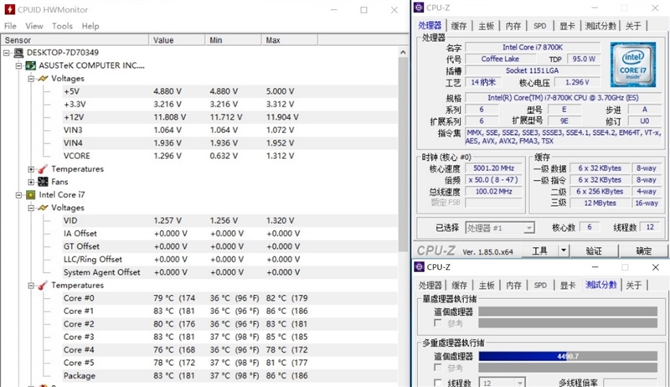Toggle single-thread 參考 checkbox
670x387 pixels.
(437, 323)
